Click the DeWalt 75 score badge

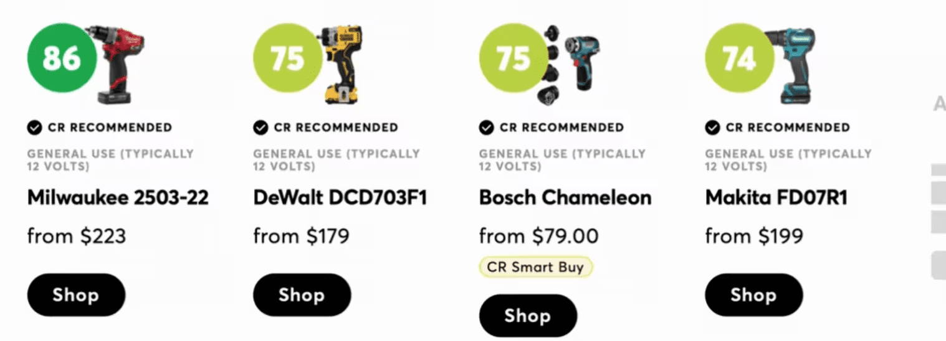tap(288, 58)
